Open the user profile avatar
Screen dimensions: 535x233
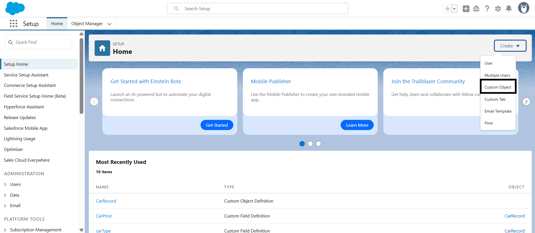[x=523, y=8]
